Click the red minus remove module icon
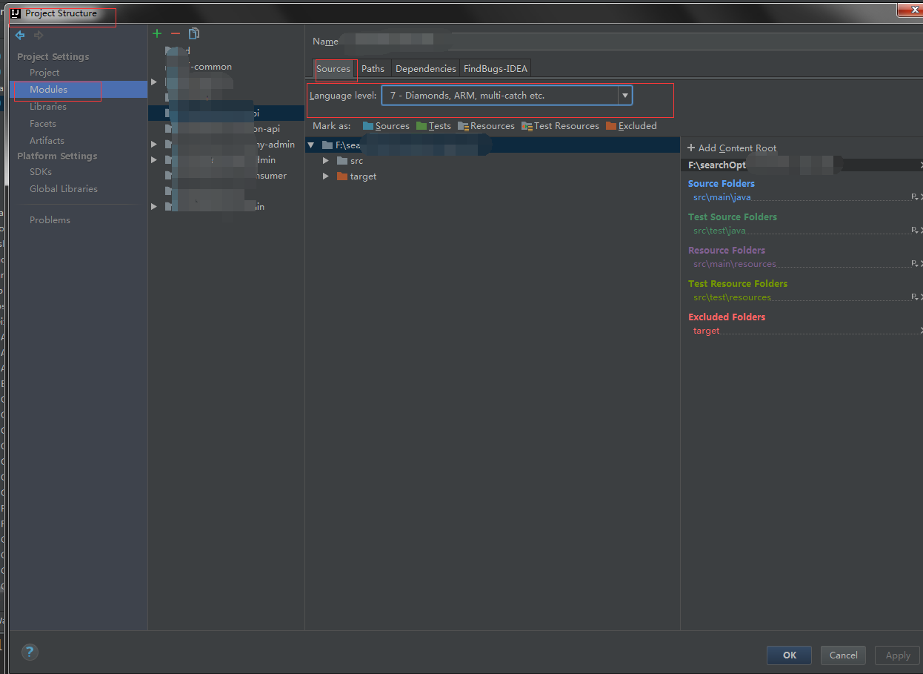923x674 pixels. (x=176, y=33)
